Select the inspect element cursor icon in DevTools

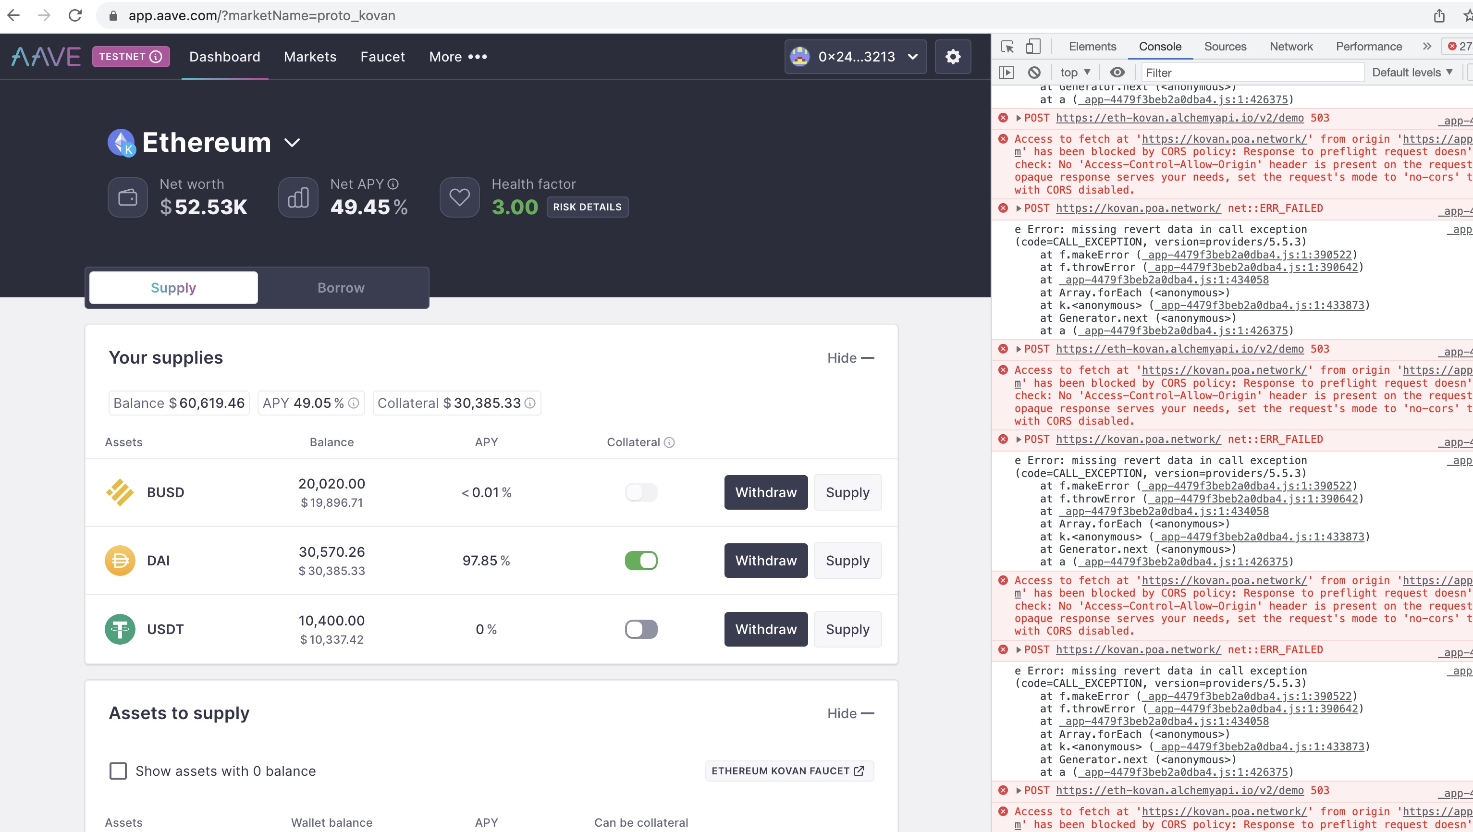[1007, 46]
